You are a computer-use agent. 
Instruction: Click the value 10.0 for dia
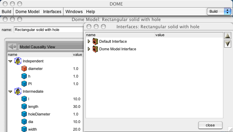[x=77, y=122]
